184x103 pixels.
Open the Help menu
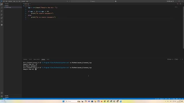(27, 1)
